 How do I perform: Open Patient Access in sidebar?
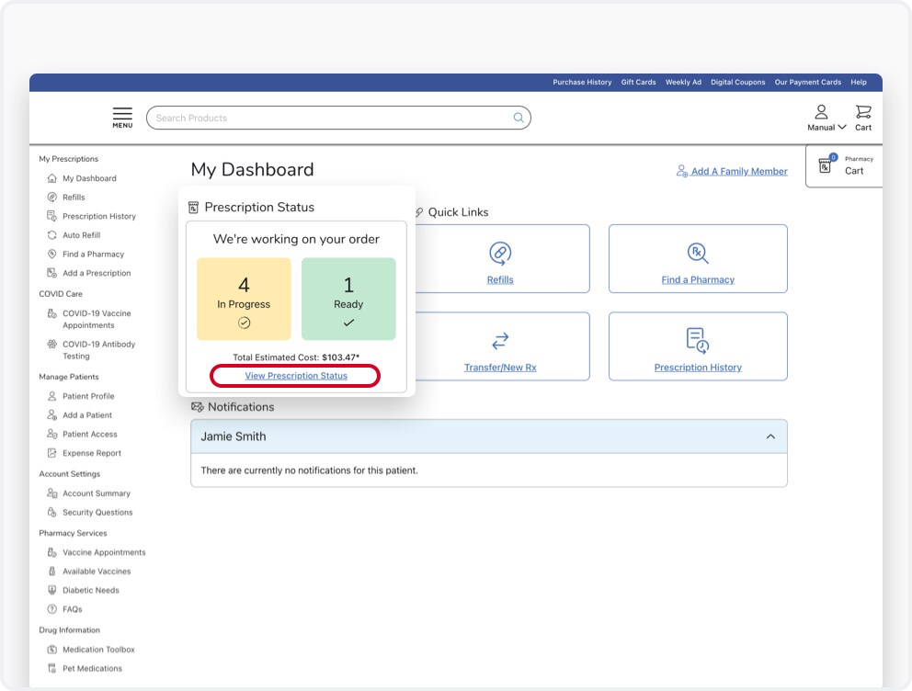coord(89,434)
